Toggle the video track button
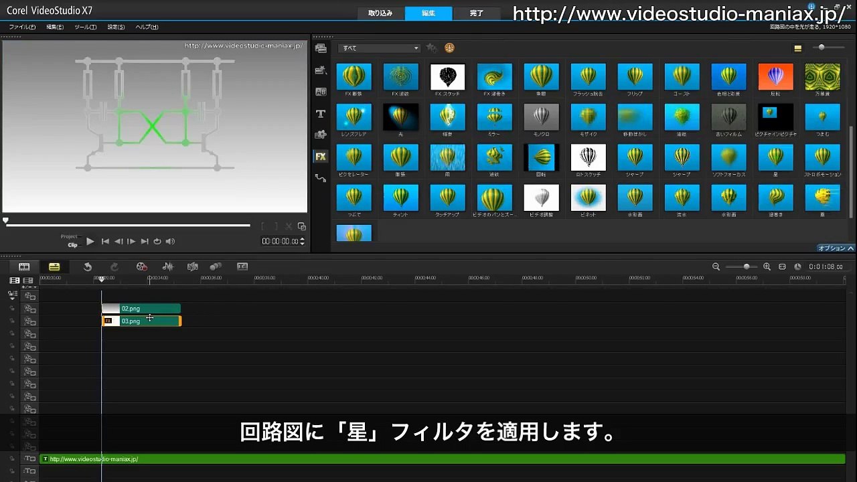The width and height of the screenshot is (857, 482). click(x=29, y=295)
